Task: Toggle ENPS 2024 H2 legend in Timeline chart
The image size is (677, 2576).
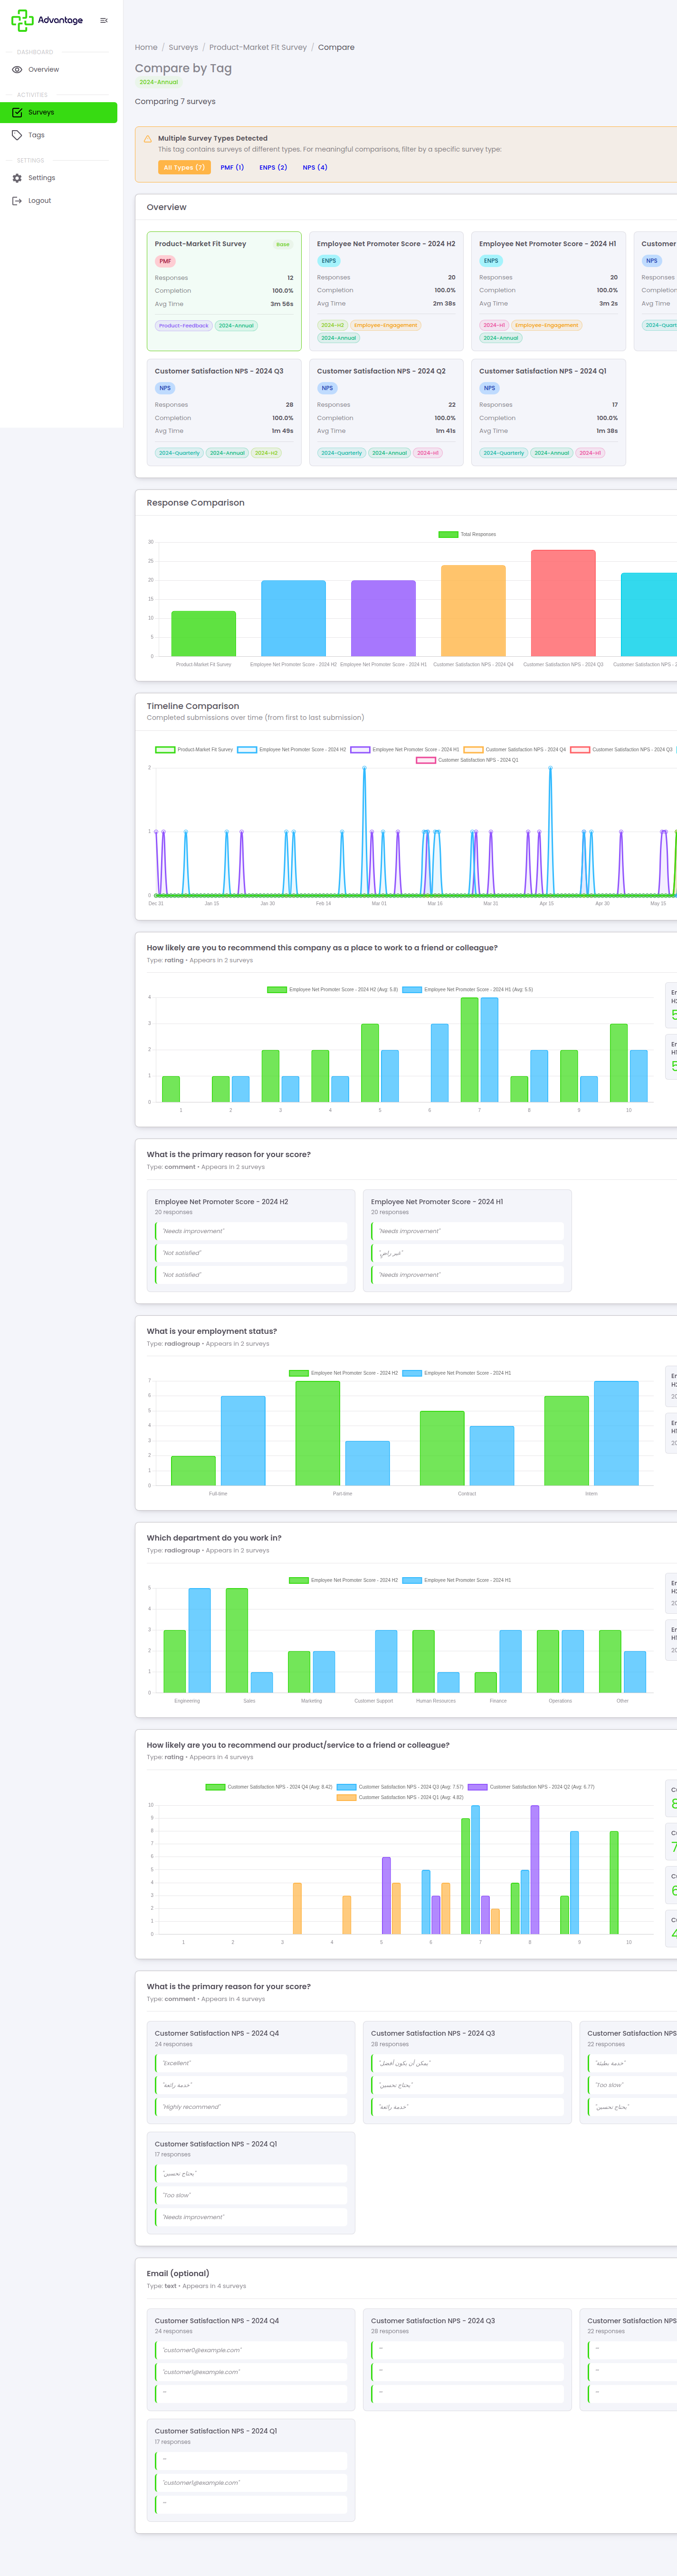Action: [292, 749]
